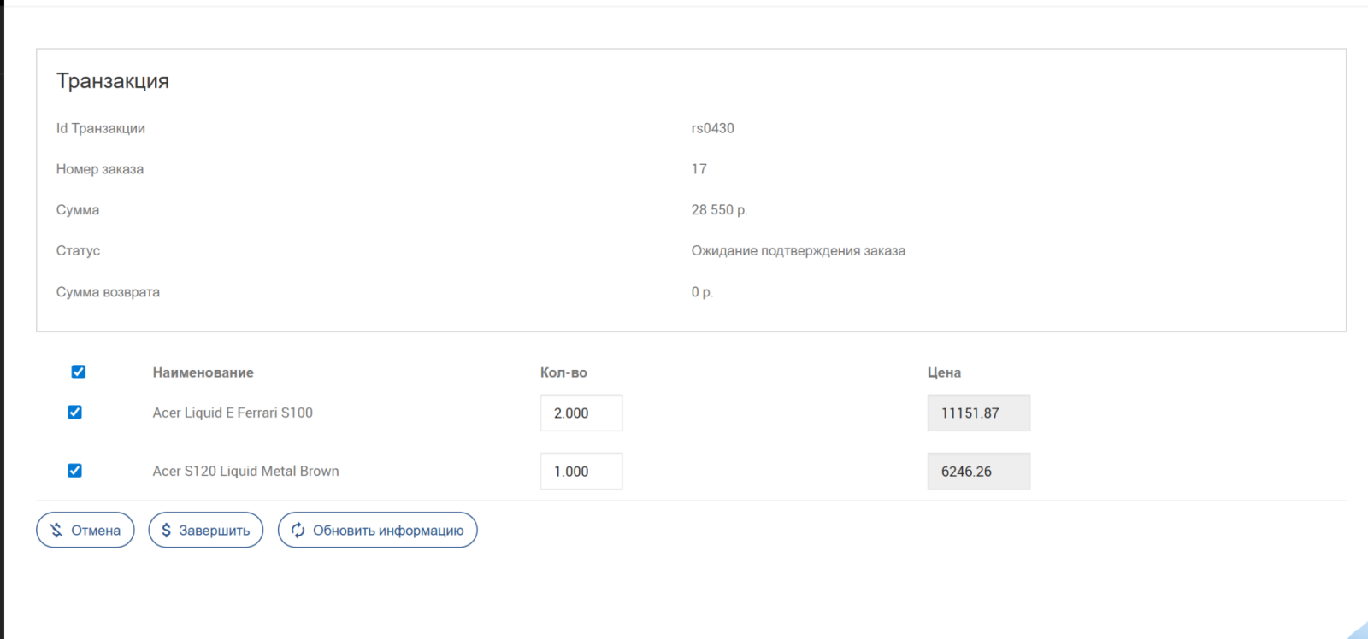Click the Завершить button
The height and width of the screenshot is (639, 1368).
click(x=206, y=530)
